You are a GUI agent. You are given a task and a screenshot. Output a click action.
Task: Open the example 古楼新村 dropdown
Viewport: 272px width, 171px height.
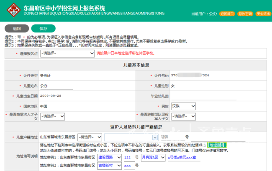110,166
